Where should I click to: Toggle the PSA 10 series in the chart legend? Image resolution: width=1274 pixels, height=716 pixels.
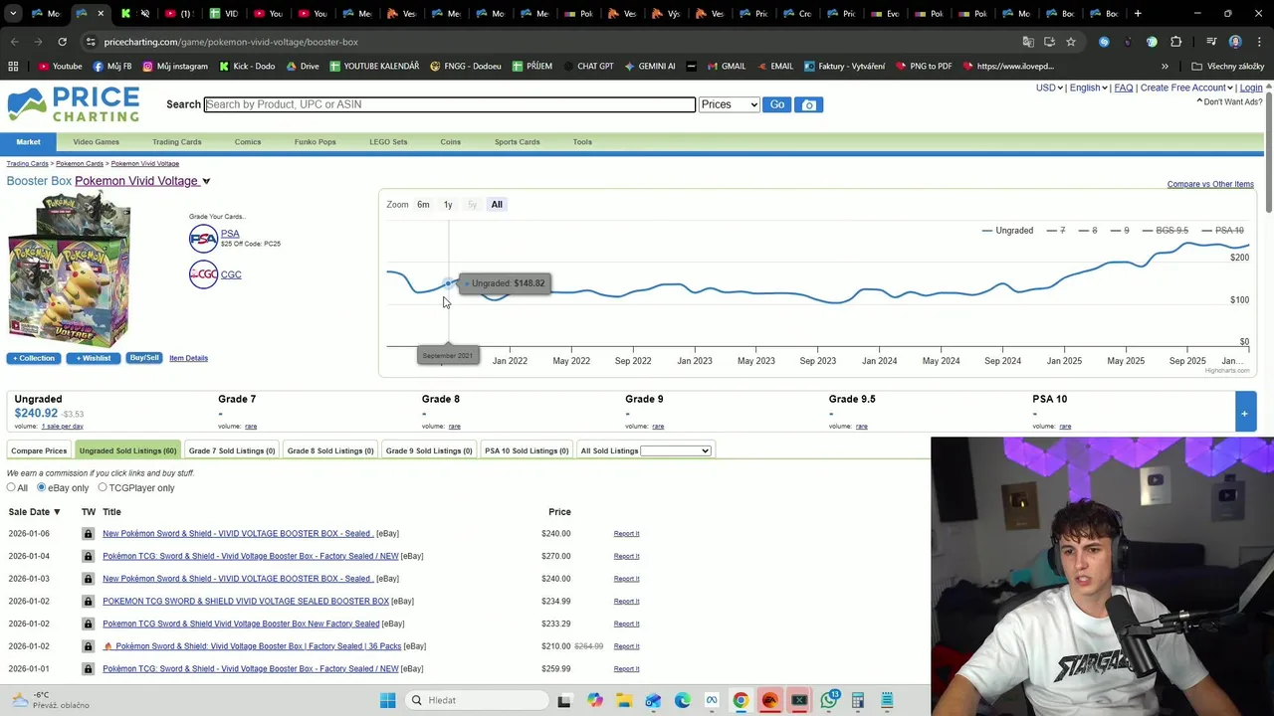(1222, 231)
